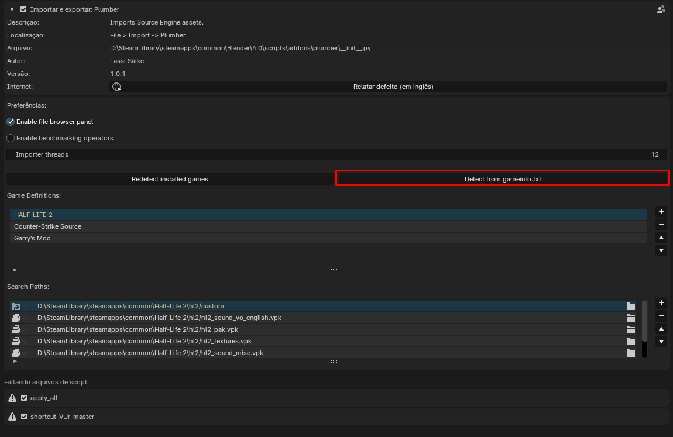Browse folder for hl2_textures.vpk path
Screen dimensions: 673x437
coord(630,341)
